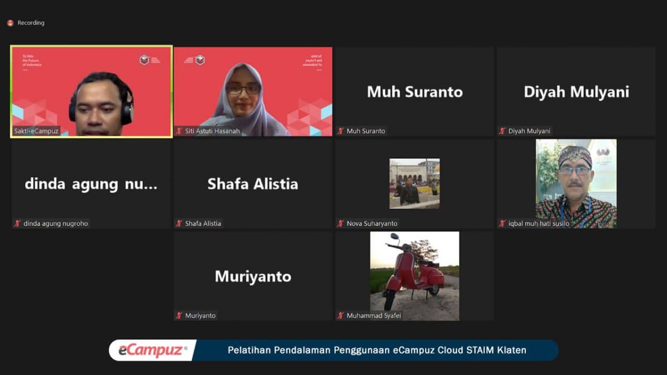
Task: Click muted mic icon beside Nova Suharyanto
Action: pyautogui.click(x=340, y=223)
